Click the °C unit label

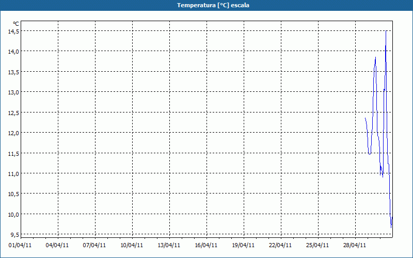point(16,24)
